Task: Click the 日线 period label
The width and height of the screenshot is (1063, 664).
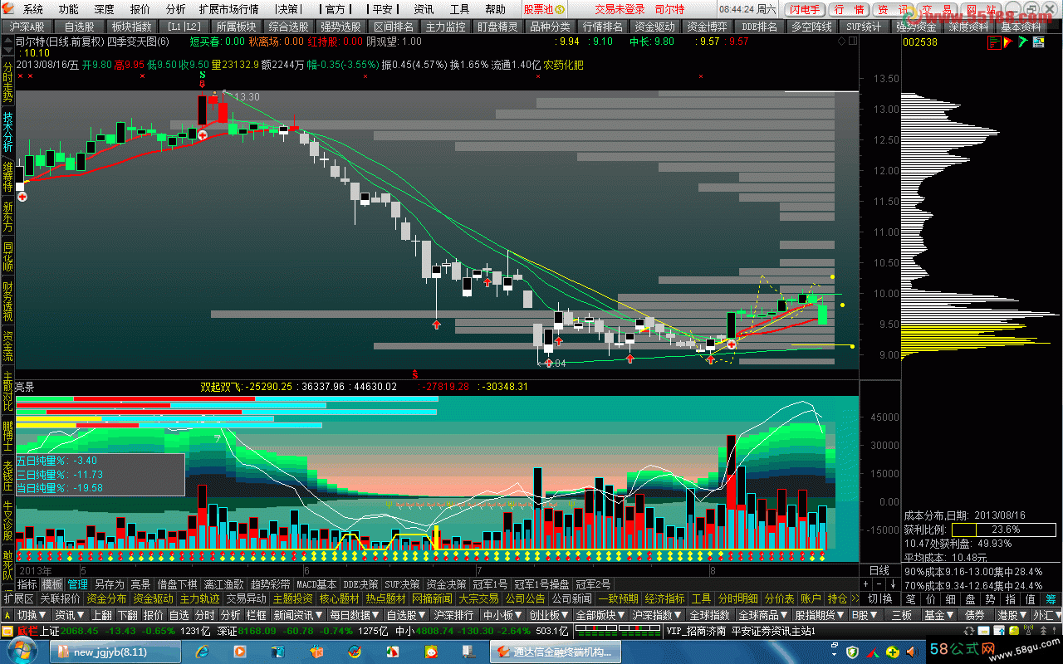Action: [x=879, y=570]
